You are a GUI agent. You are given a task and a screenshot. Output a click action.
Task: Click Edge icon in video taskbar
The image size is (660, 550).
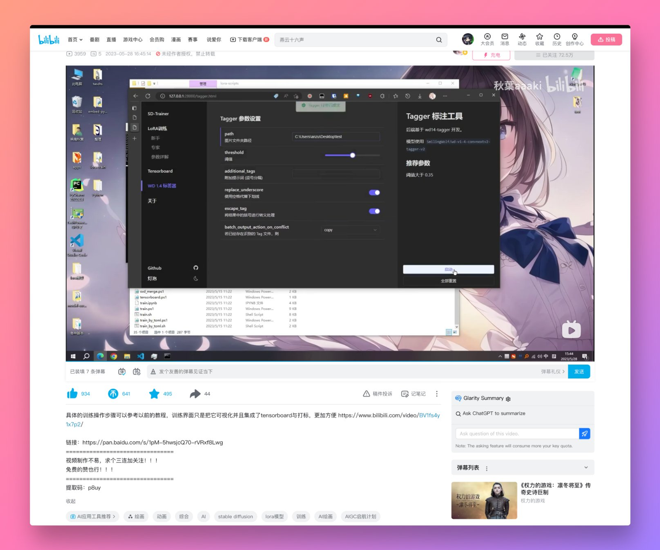point(100,356)
